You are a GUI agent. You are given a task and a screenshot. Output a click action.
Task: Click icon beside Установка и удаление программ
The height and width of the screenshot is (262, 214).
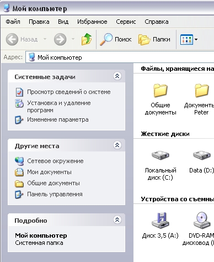[19, 103]
